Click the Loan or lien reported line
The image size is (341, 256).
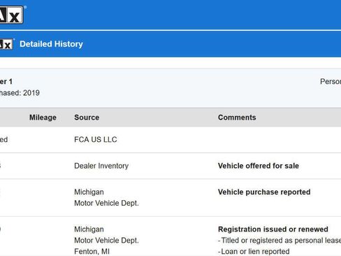click(x=254, y=252)
